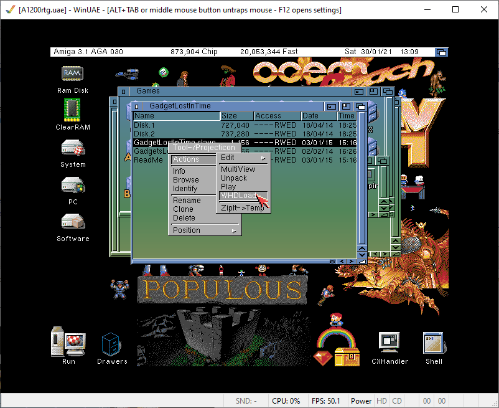Click GadgetLostInTime window iconify gadget
Screen dimensions: 499x408
tap(332, 107)
